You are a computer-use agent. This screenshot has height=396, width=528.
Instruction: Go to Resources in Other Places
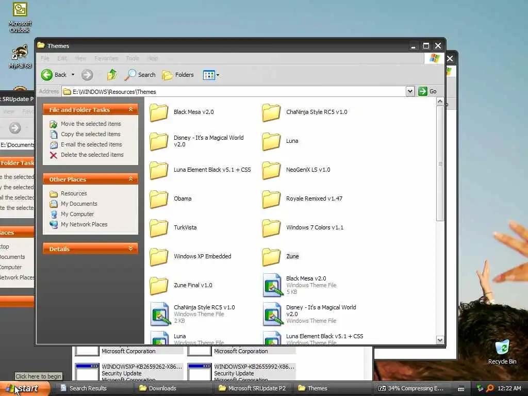click(x=68, y=194)
